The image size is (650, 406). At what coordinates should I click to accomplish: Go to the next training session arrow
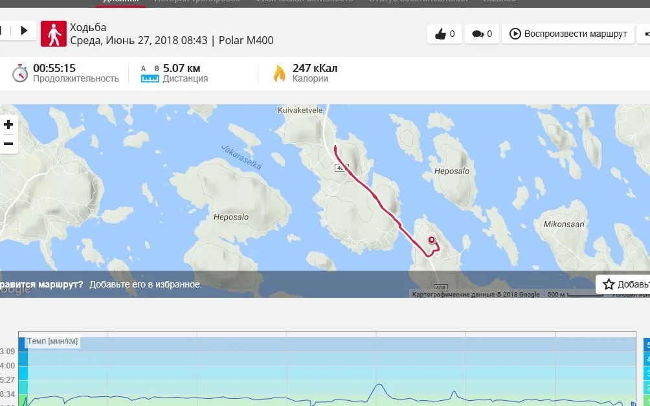(24, 30)
